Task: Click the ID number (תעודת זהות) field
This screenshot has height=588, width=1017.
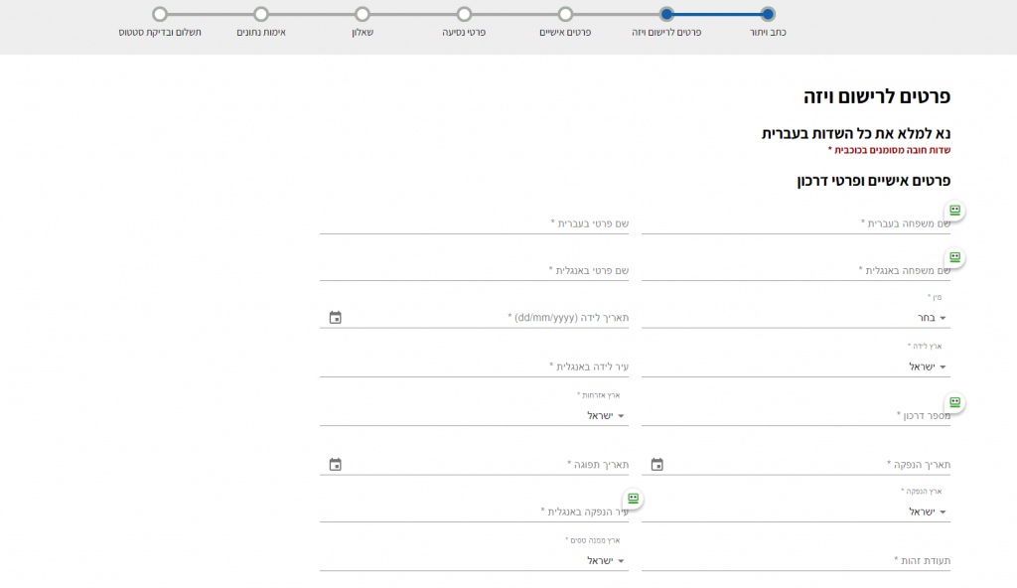Action: coord(795,561)
